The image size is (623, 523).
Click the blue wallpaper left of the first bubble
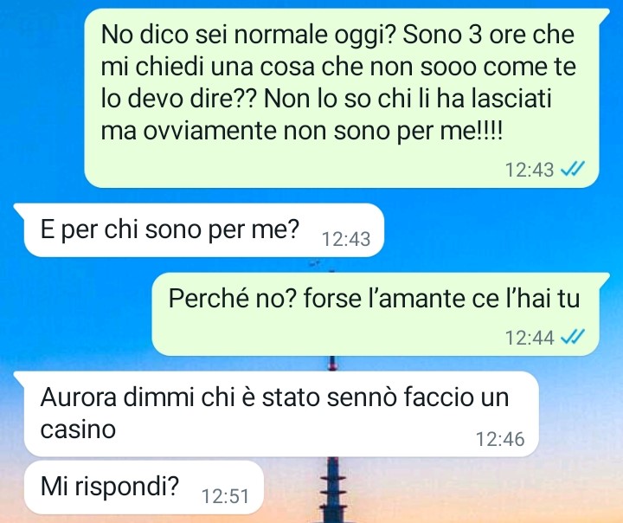click(42, 98)
